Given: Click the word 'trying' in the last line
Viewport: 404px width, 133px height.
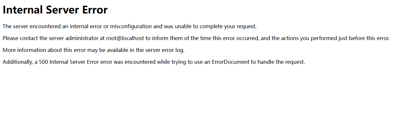Looking at the screenshot, I should tap(179, 62).
